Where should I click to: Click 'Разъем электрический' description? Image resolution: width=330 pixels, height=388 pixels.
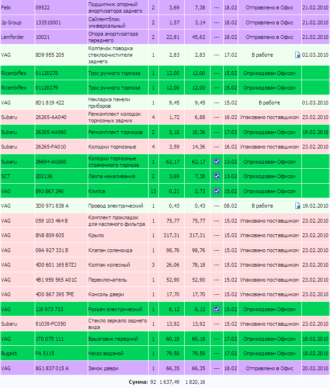point(115,309)
